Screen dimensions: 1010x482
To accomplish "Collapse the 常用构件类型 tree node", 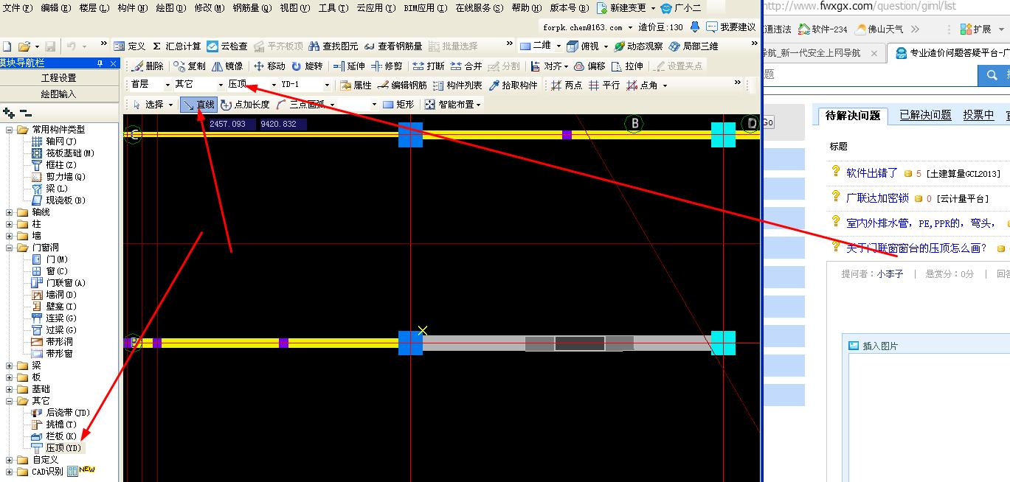I will tap(10, 130).
